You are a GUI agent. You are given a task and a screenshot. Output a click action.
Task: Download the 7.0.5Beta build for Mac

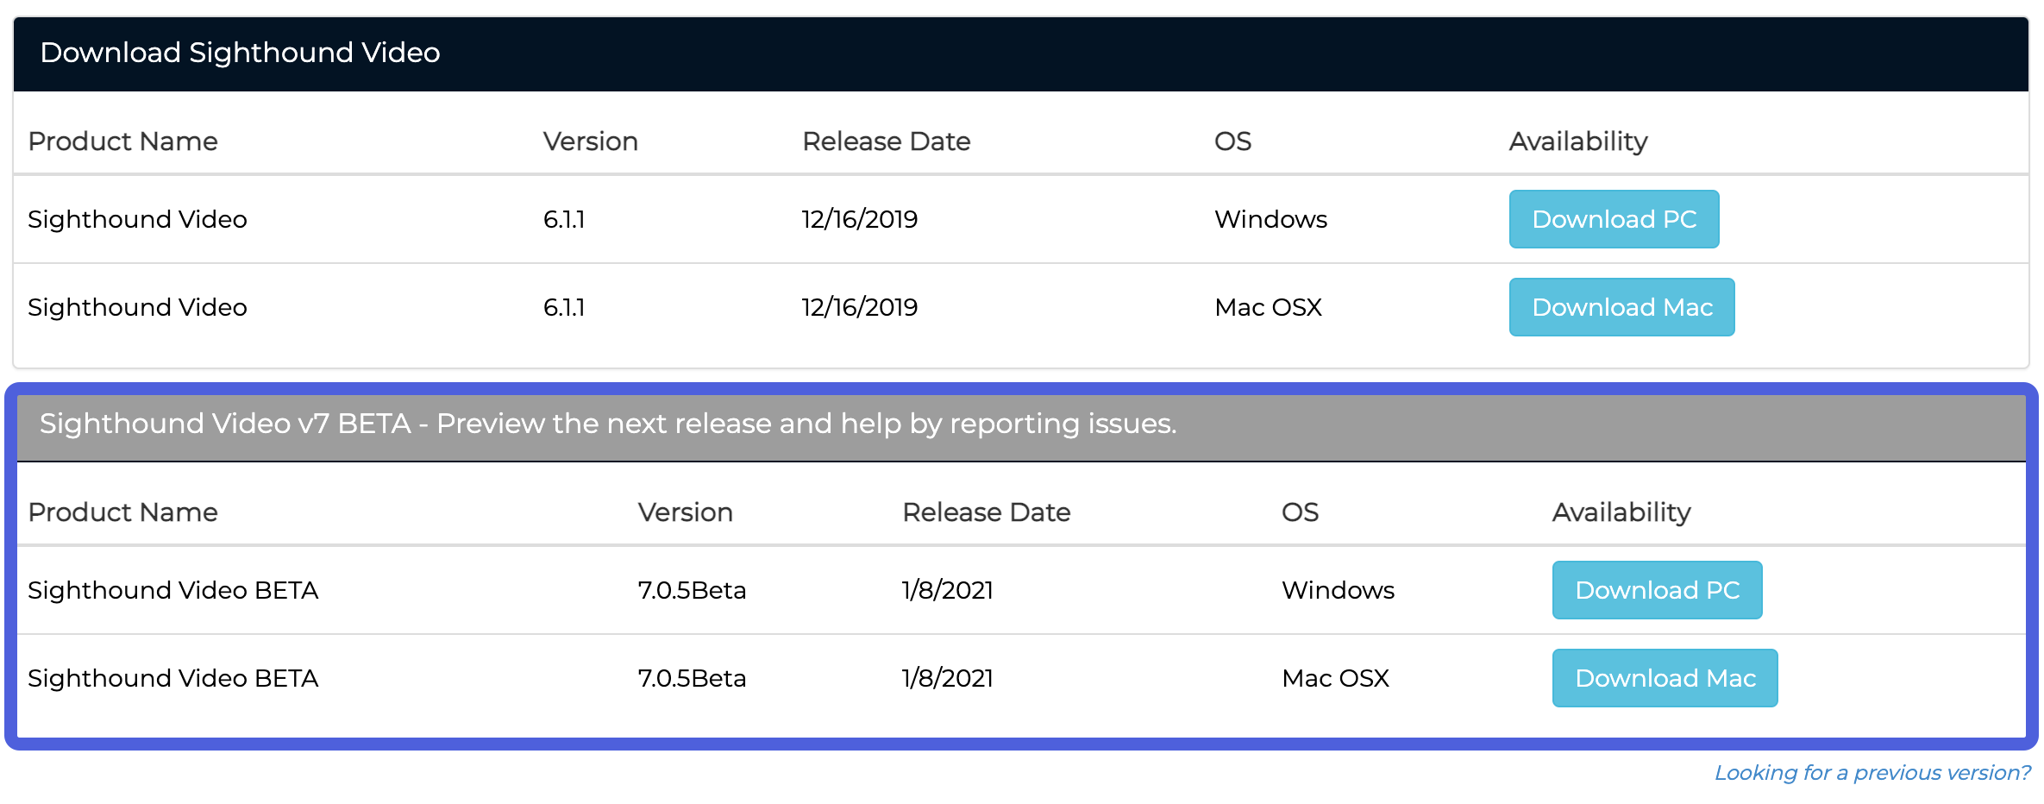click(1665, 678)
